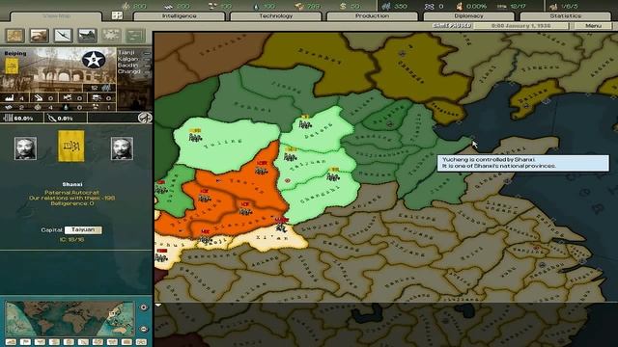The image size is (618, 347).
Task: Click the energy resource icon in top bar
Action: coord(126,7)
